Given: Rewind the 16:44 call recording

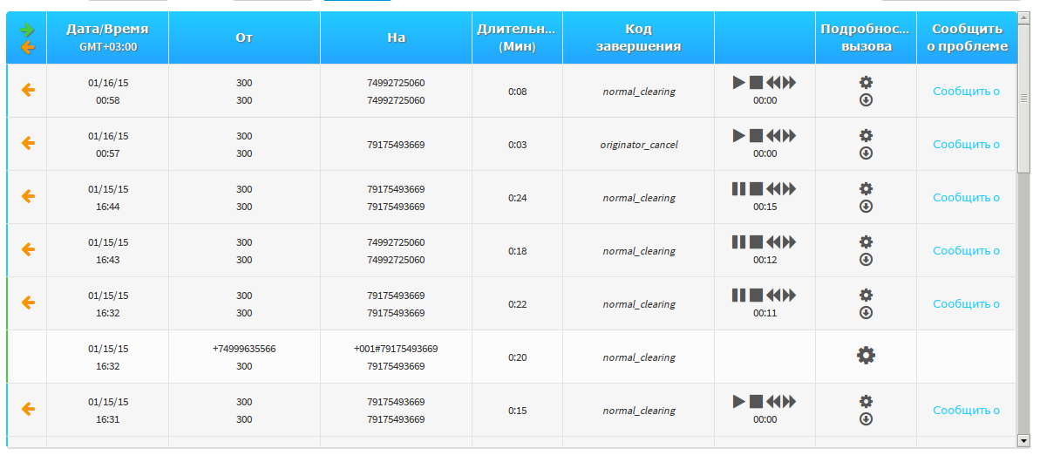Looking at the screenshot, I should pos(772,188).
